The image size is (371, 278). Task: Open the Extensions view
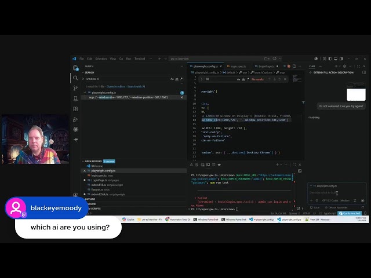point(75,109)
